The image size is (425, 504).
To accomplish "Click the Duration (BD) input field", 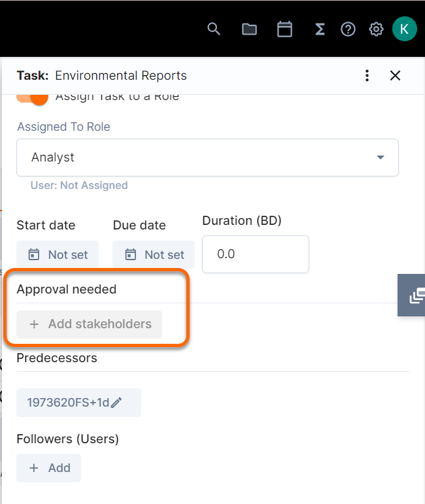I will 255,254.
